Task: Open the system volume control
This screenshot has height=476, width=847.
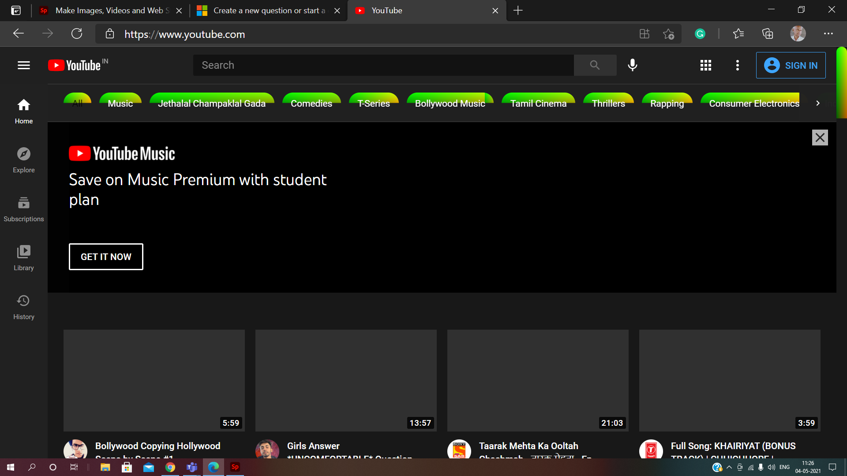Action: (x=771, y=467)
